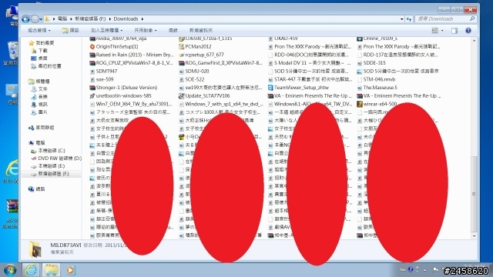Screen dimensions: 493x277
Task: Open 本機磁碟 (E:) in the sidebar
Action: 48,166
